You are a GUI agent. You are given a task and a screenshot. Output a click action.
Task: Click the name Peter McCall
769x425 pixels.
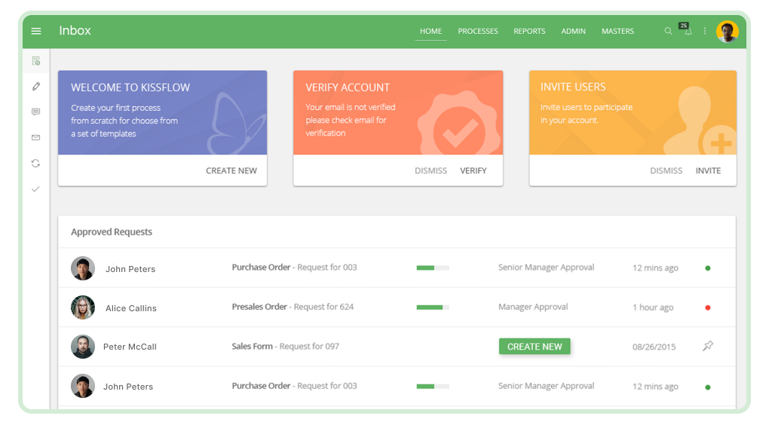[x=130, y=347]
